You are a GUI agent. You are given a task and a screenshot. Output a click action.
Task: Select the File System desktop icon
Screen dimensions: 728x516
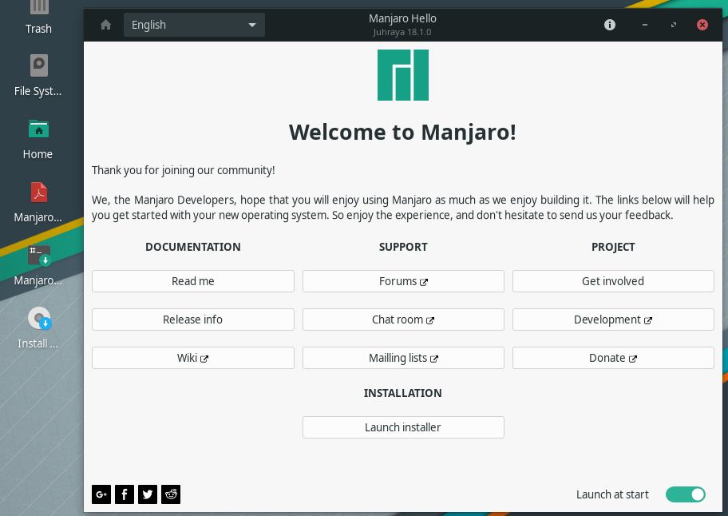coord(38,75)
